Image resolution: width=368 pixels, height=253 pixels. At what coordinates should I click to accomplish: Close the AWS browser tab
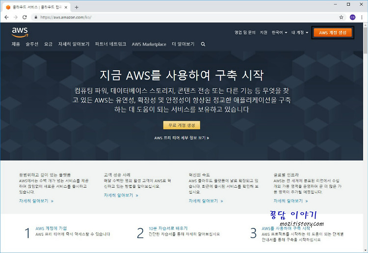(66, 7)
